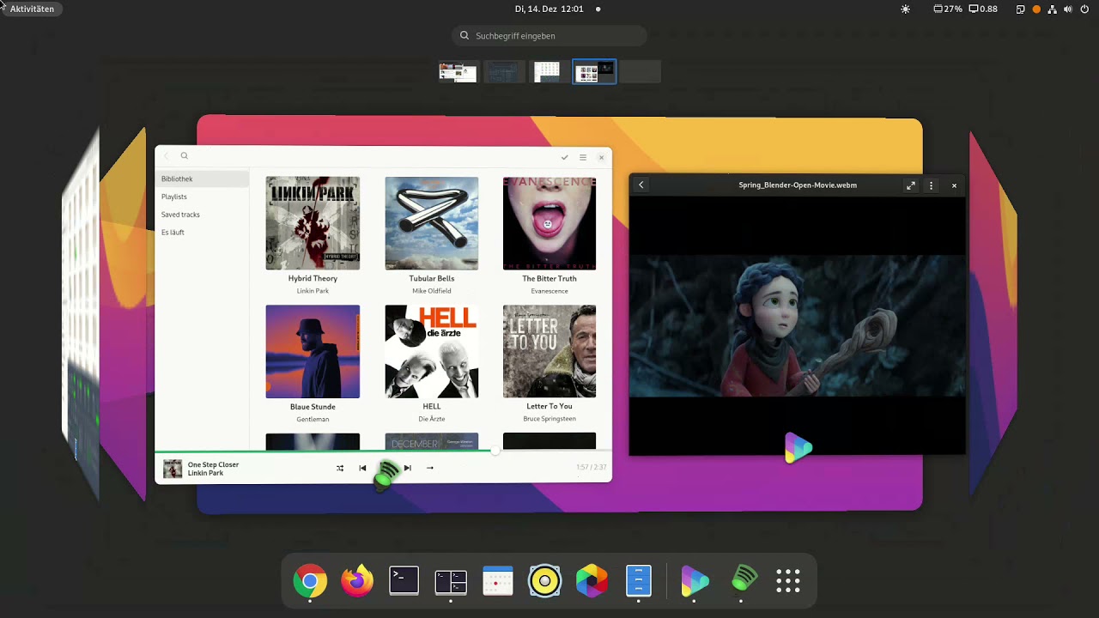Switch to the Playlists section
The height and width of the screenshot is (618, 1099).
click(x=173, y=197)
